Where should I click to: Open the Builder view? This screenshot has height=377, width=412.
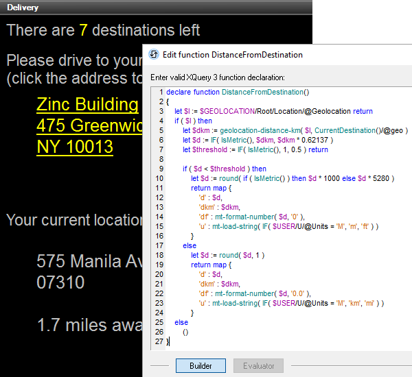(201, 366)
